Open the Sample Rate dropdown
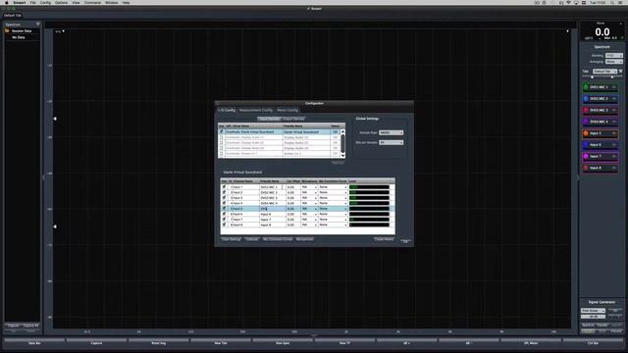 pos(391,132)
